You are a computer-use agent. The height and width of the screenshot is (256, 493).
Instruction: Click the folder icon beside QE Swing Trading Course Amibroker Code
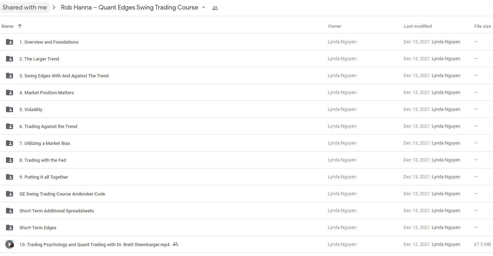coord(10,194)
